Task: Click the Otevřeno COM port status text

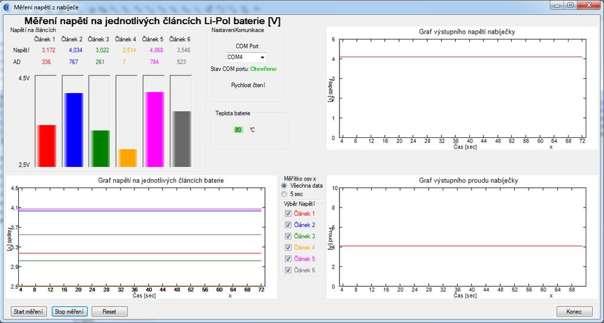Action: 263,69
